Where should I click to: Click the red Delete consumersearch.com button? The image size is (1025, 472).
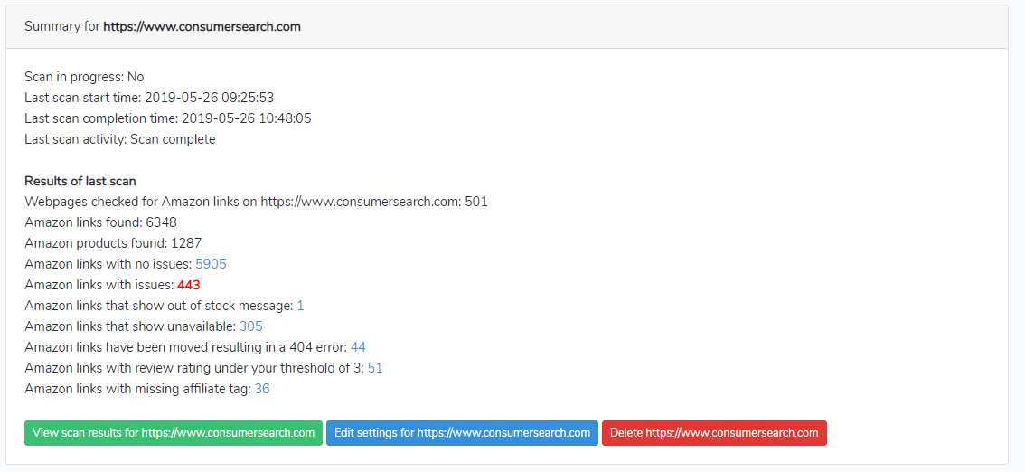714,433
